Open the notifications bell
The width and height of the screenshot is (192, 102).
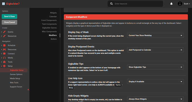(x=171, y=4)
